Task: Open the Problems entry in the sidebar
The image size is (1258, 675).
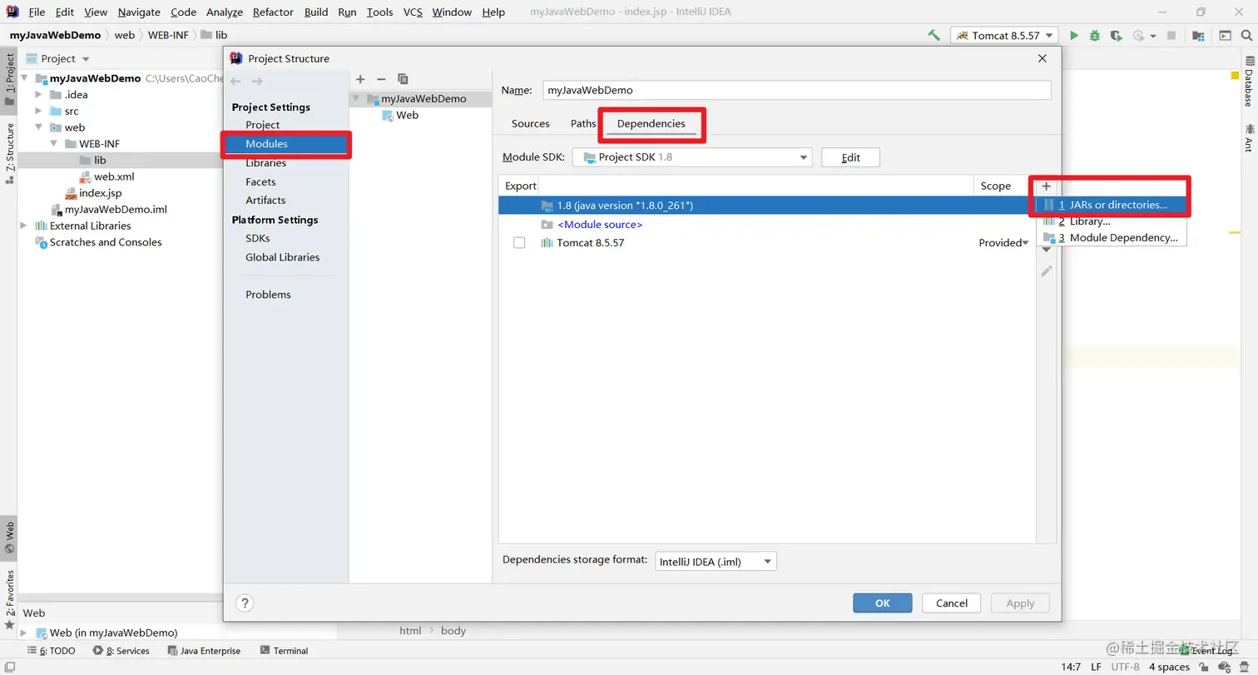Action: click(268, 295)
